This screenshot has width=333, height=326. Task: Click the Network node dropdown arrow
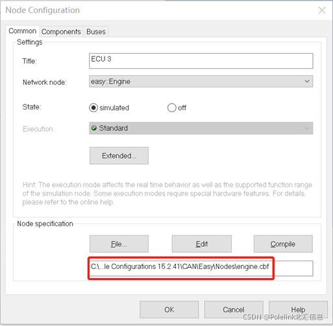click(307, 82)
